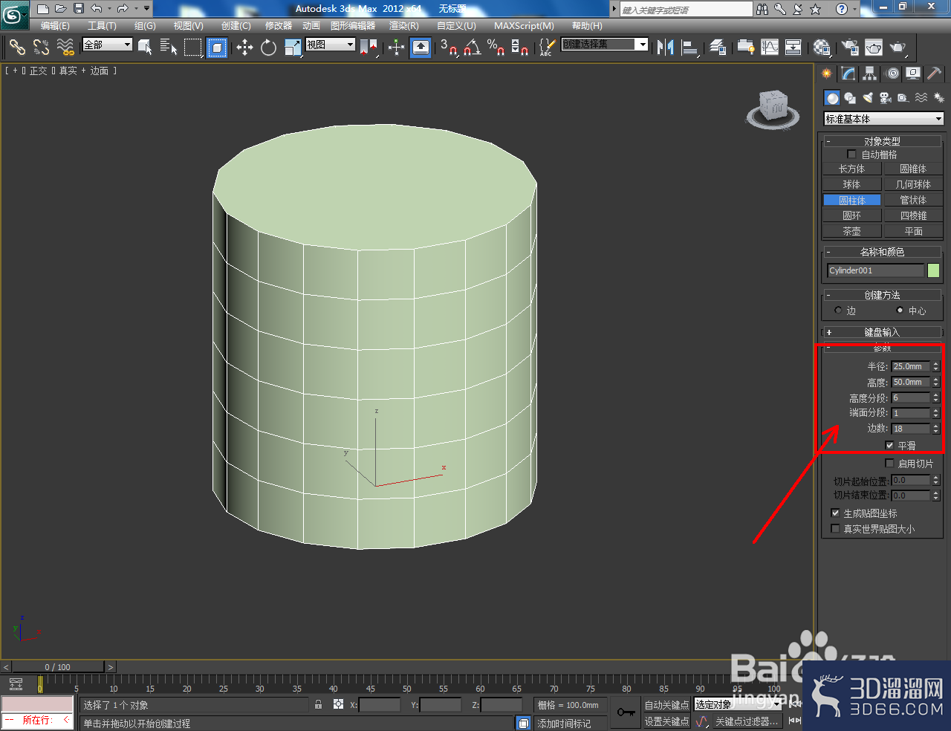
Task: Open the 修改器 menu
Action: (279, 26)
